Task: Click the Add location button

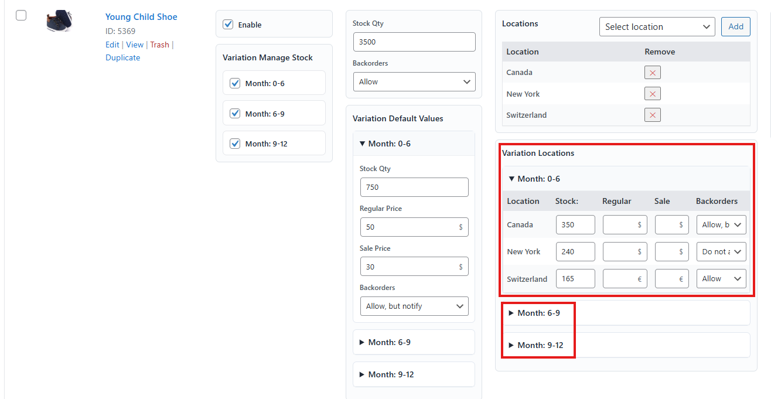Action: 735,26
